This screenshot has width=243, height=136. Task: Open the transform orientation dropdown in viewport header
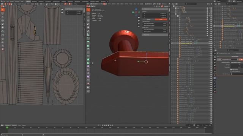[148, 4]
